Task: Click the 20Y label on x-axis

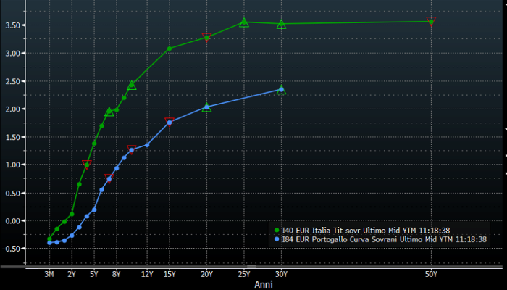Action: pyautogui.click(x=206, y=274)
